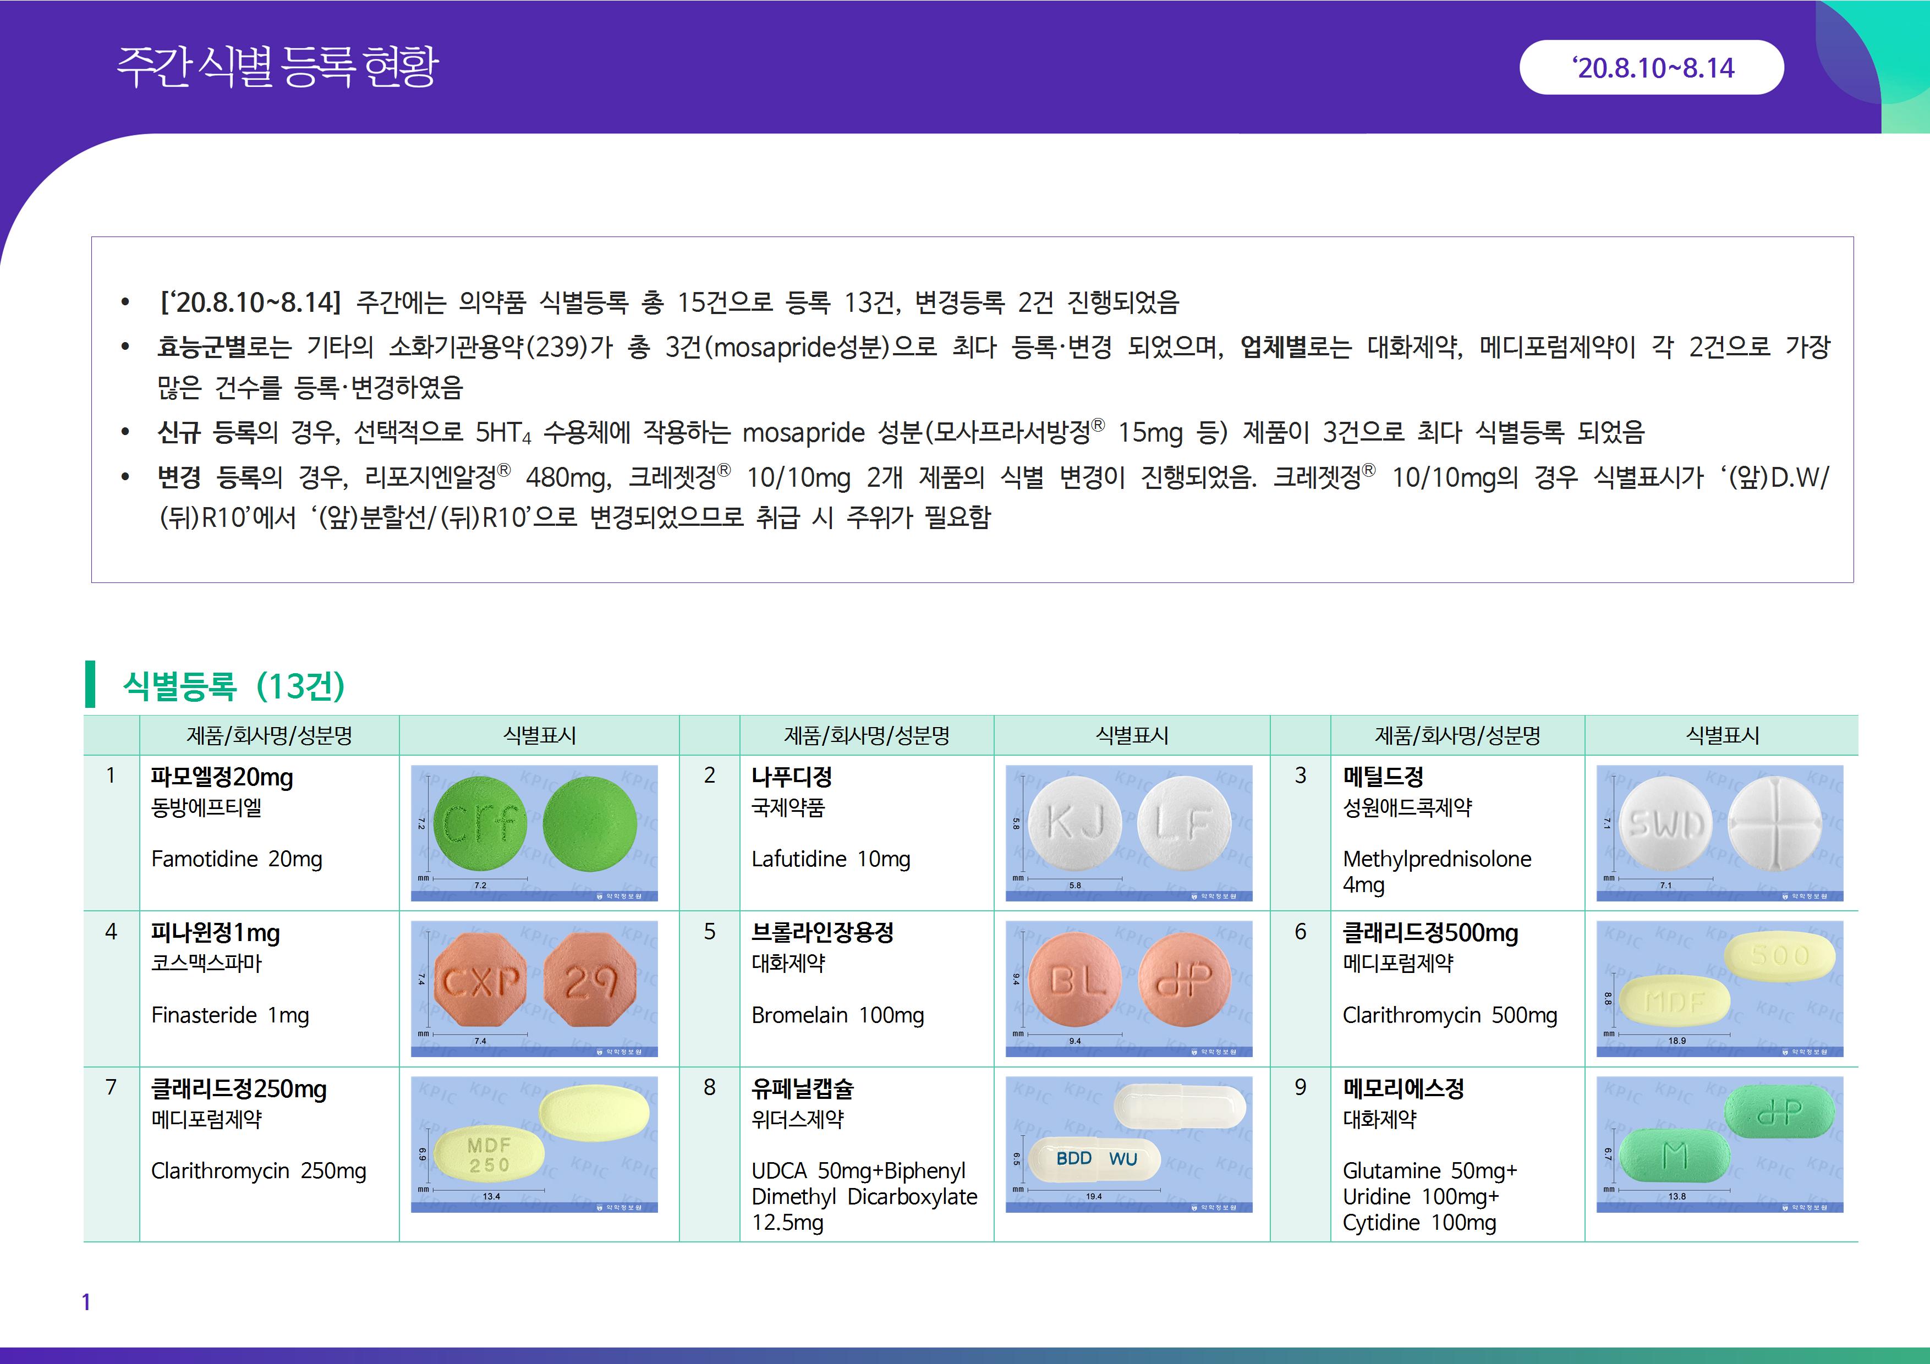The width and height of the screenshot is (1930, 1364).
Task: Click the SWD methylprednisolone tablet image
Action: point(1719,832)
